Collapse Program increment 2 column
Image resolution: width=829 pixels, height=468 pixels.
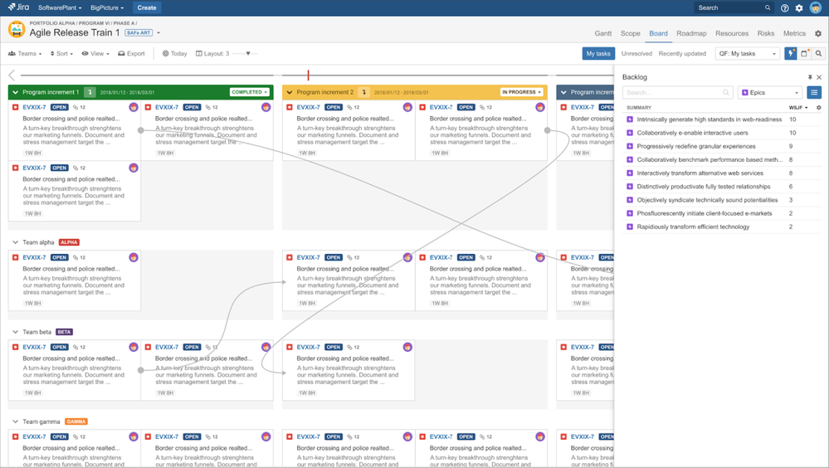click(x=290, y=92)
